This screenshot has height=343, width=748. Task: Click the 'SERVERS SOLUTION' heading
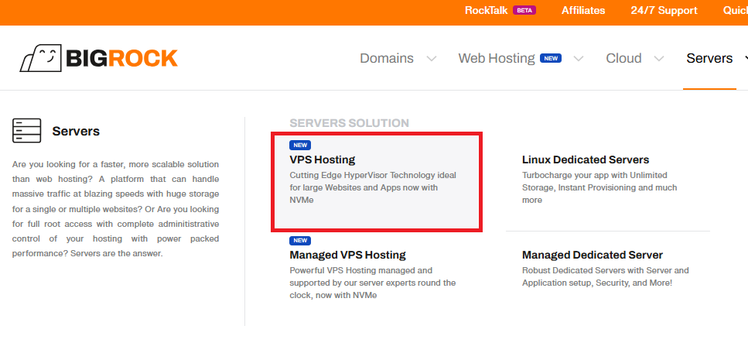point(349,123)
